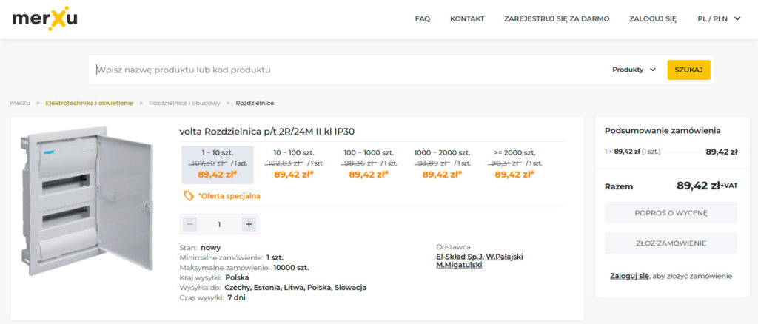Open the KONTAKT menu item
This screenshot has height=324, width=758.
pyautogui.click(x=467, y=18)
